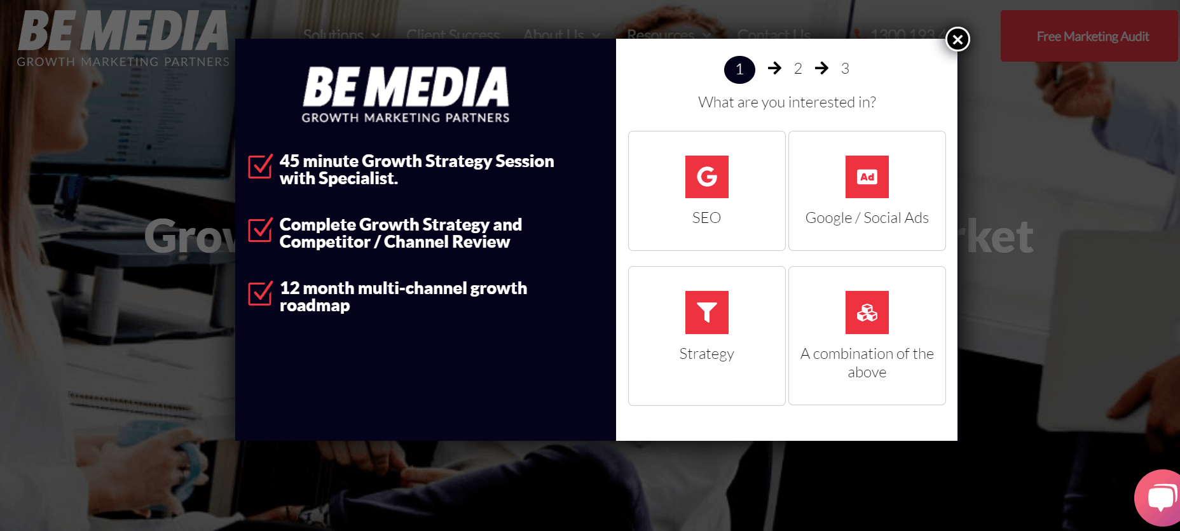Open Contact Us in the header

[x=774, y=34]
